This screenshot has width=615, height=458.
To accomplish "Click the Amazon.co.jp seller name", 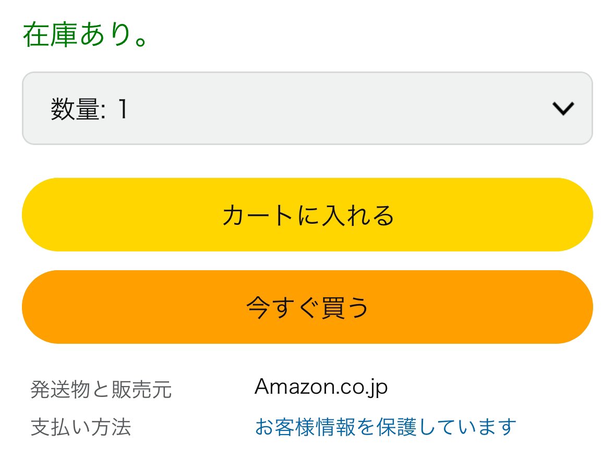I will pos(321,388).
